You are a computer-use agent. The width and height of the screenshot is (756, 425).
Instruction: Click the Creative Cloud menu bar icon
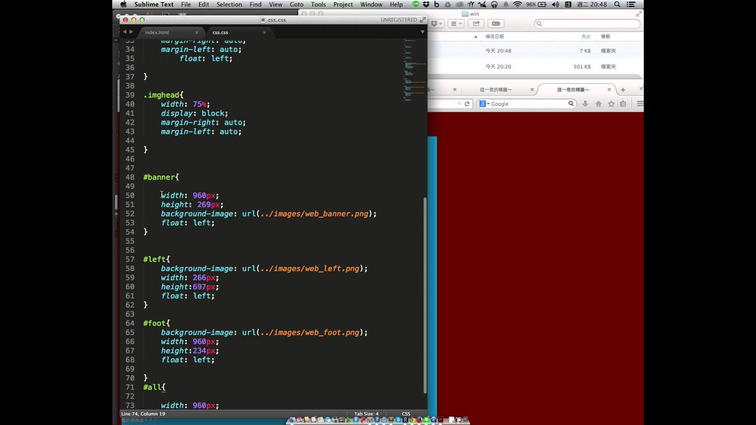click(x=460, y=4)
